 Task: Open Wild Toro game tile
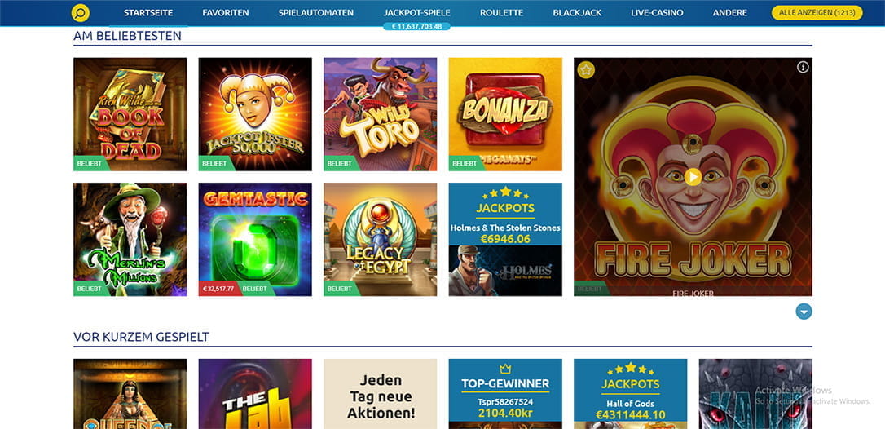click(x=380, y=114)
